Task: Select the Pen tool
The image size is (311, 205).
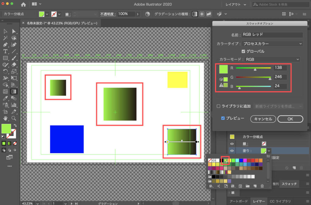Action: tap(5, 45)
